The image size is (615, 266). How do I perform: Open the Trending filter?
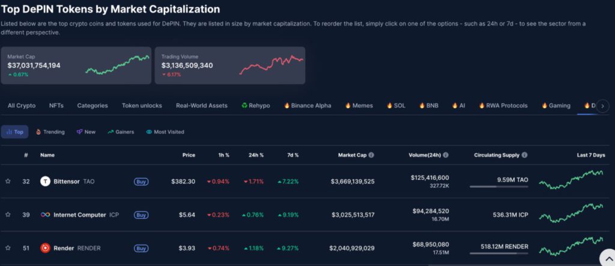tap(50, 132)
